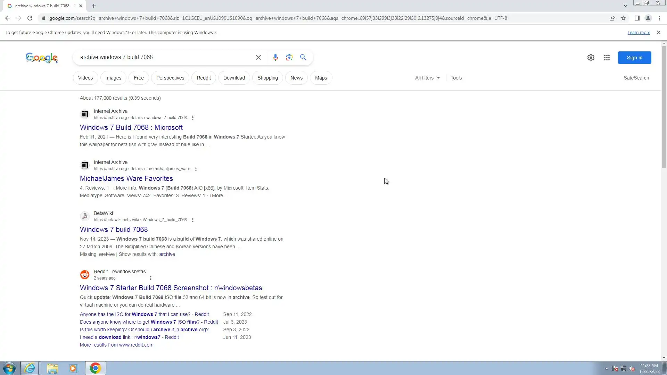Open Google quick settings gear
The width and height of the screenshot is (667, 375).
click(x=591, y=58)
